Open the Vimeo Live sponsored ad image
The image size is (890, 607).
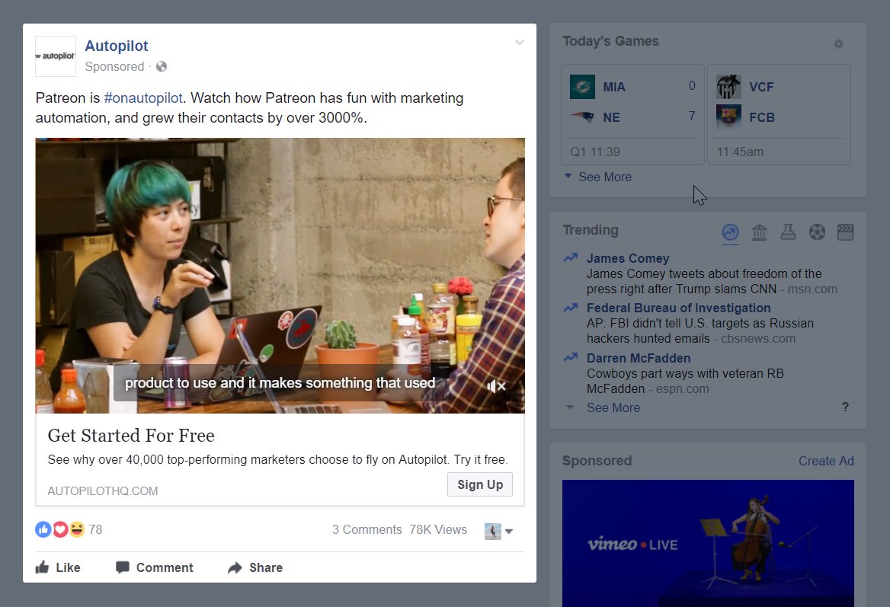click(709, 544)
